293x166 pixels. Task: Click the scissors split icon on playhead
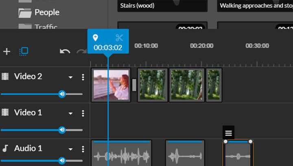click(119, 38)
